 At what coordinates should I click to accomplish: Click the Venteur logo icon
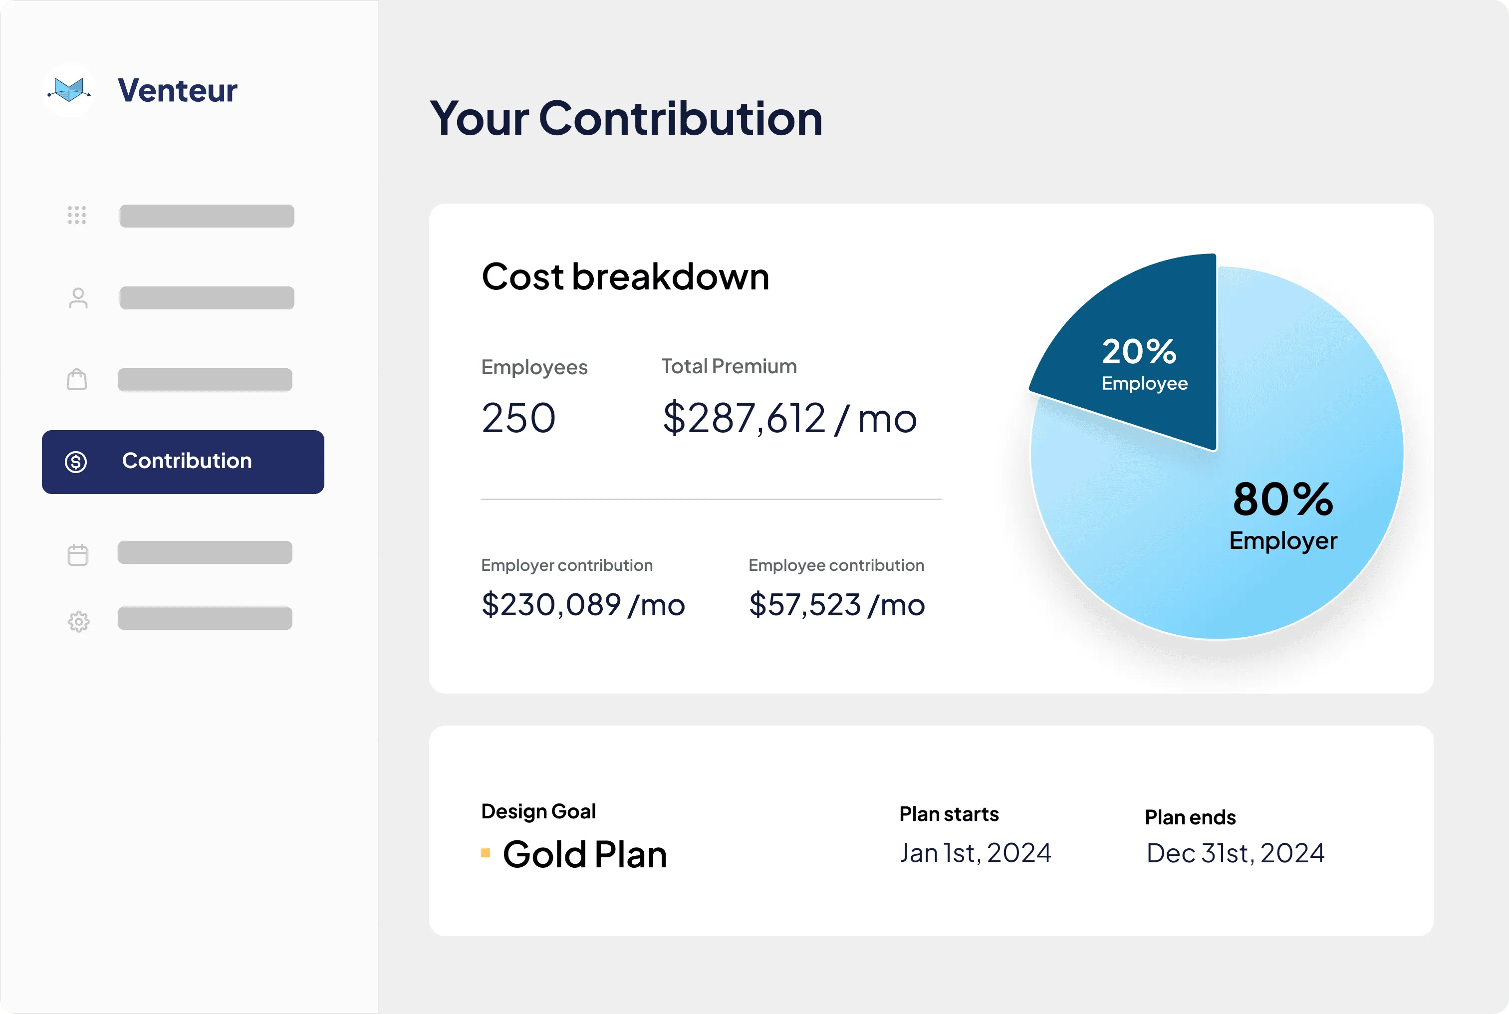[x=69, y=90]
